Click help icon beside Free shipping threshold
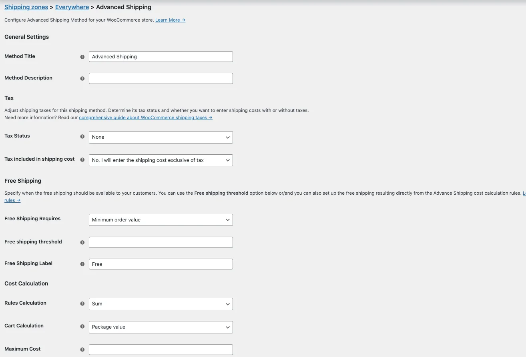Viewport: 526px width, 357px height. pos(82,242)
